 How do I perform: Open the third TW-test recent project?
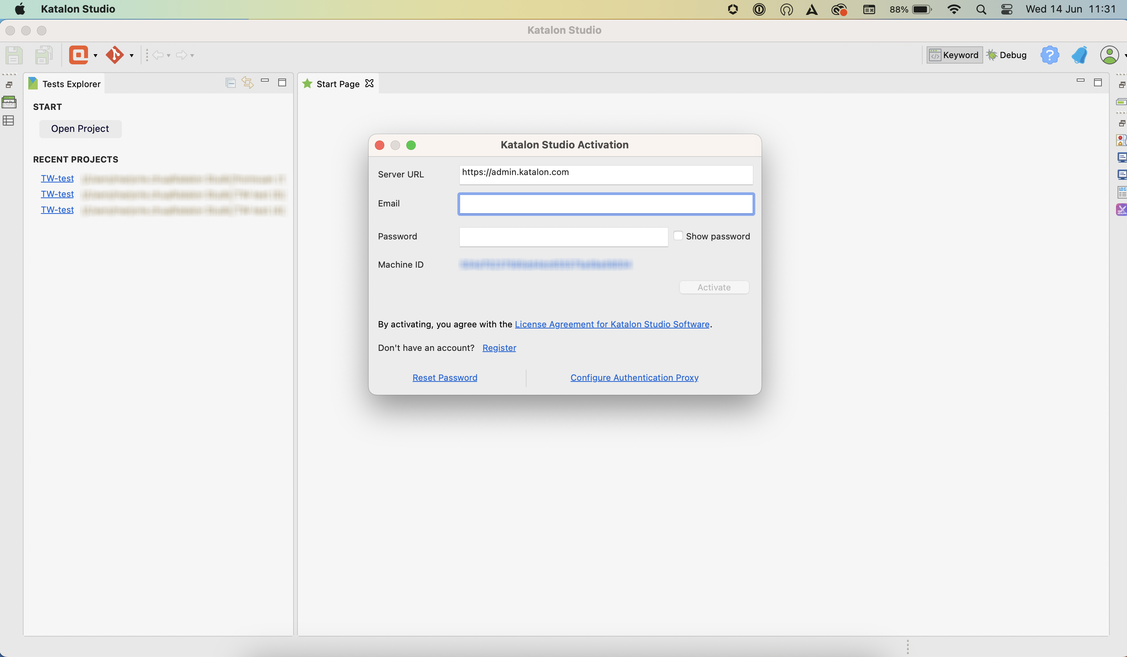click(x=57, y=210)
